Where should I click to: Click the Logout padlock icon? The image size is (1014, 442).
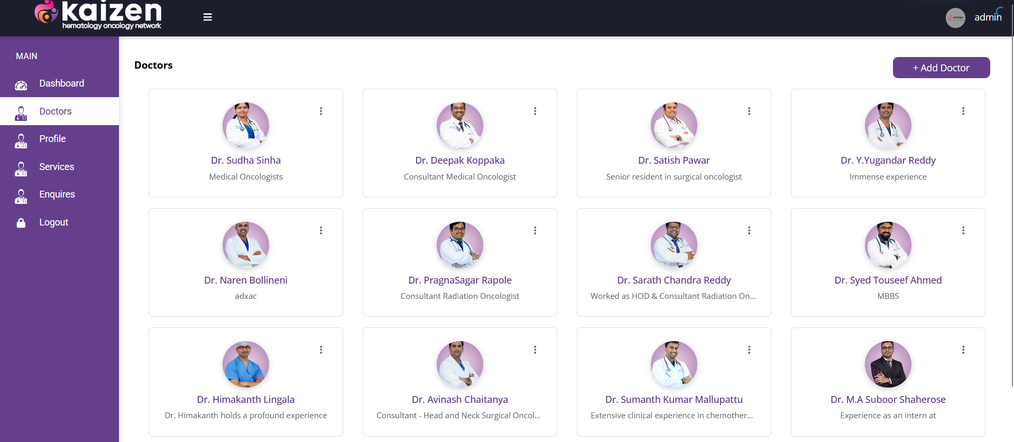[x=21, y=223]
